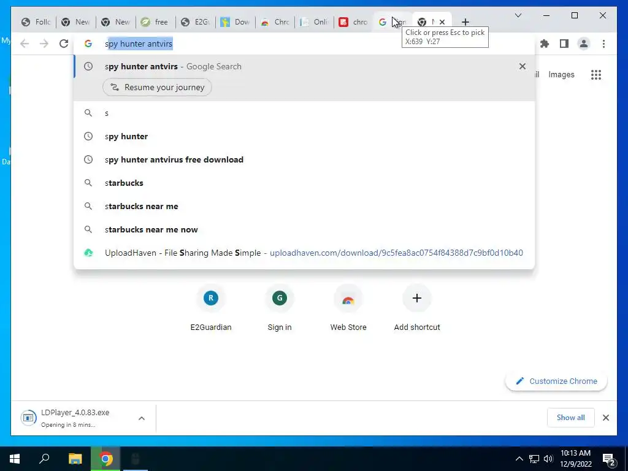Switch to the 'free' tab
Viewport: 628px width, 471px height.
tap(155, 22)
